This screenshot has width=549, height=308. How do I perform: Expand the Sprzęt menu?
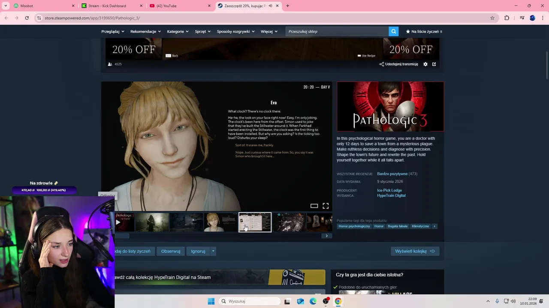[203, 31]
